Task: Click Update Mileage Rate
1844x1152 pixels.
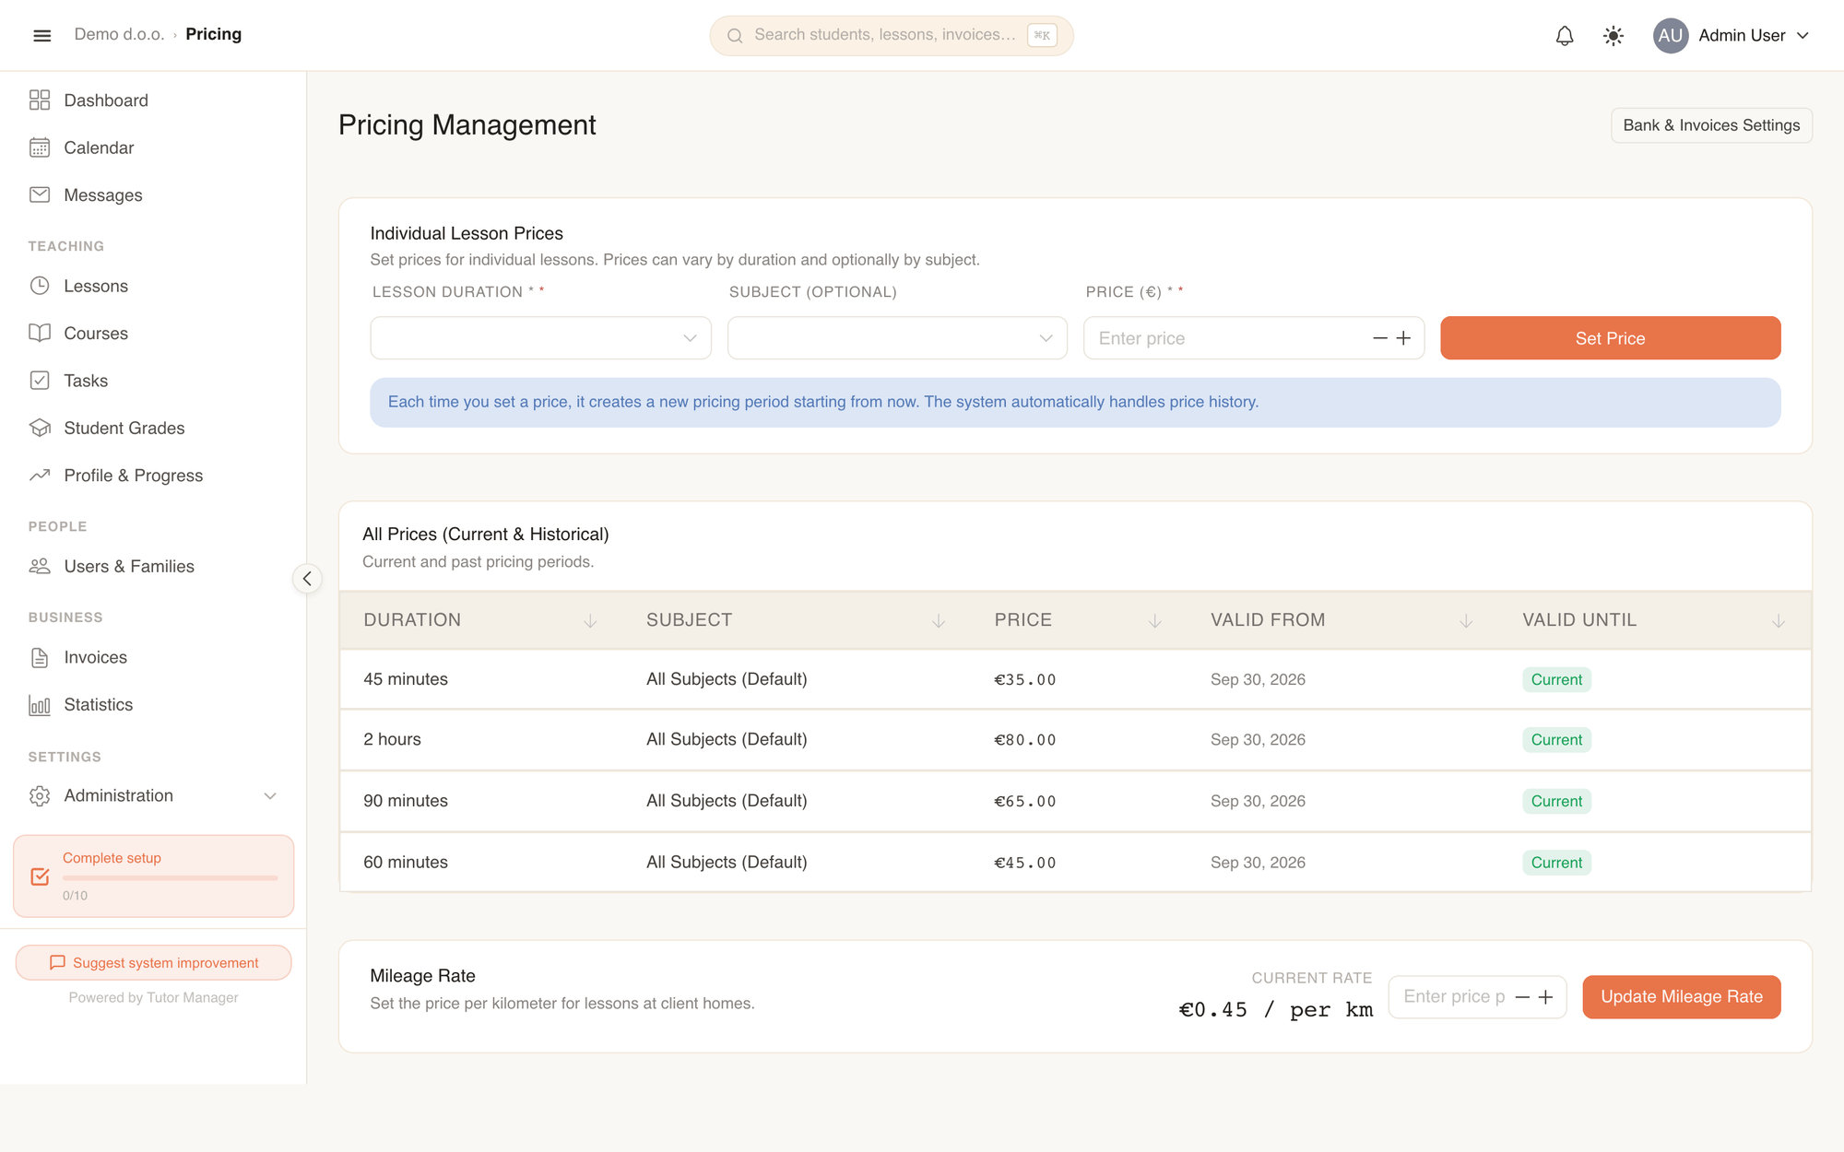Action: (1682, 997)
